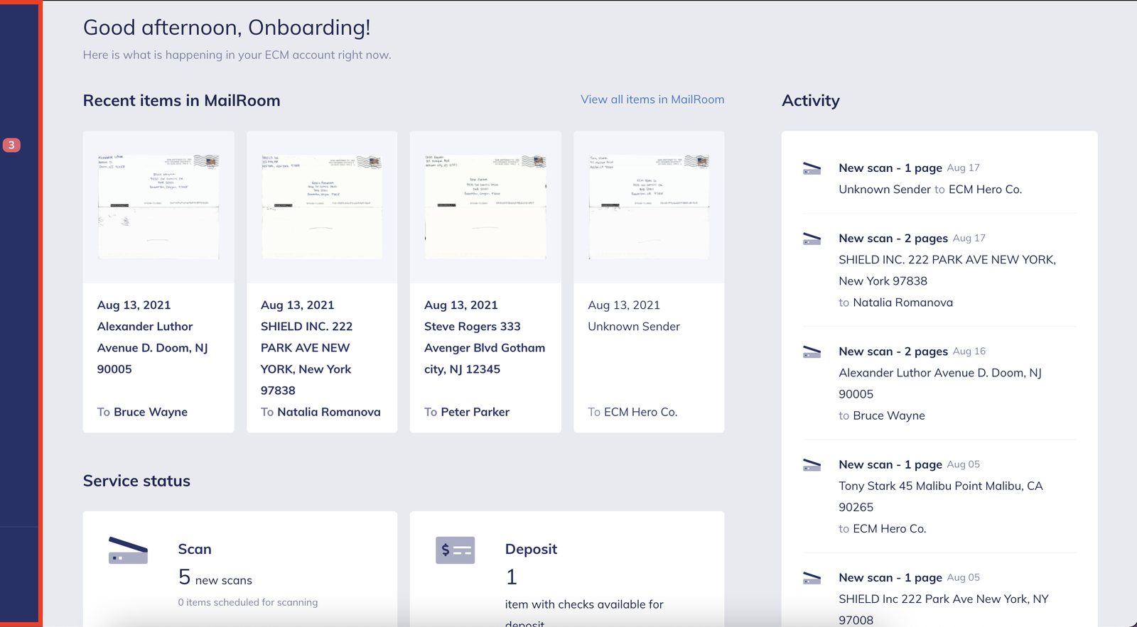The width and height of the screenshot is (1137, 627).
Task: Click scan icon beside Tony Stark activity entry
Action: click(812, 464)
